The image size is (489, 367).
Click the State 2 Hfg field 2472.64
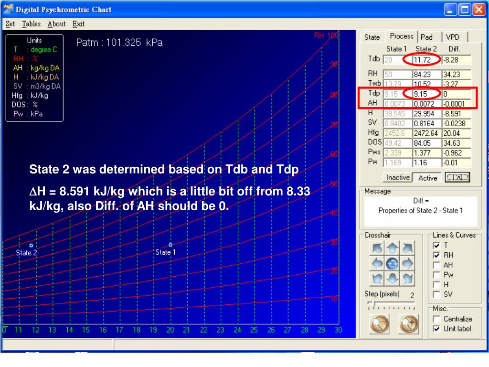click(427, 133)
